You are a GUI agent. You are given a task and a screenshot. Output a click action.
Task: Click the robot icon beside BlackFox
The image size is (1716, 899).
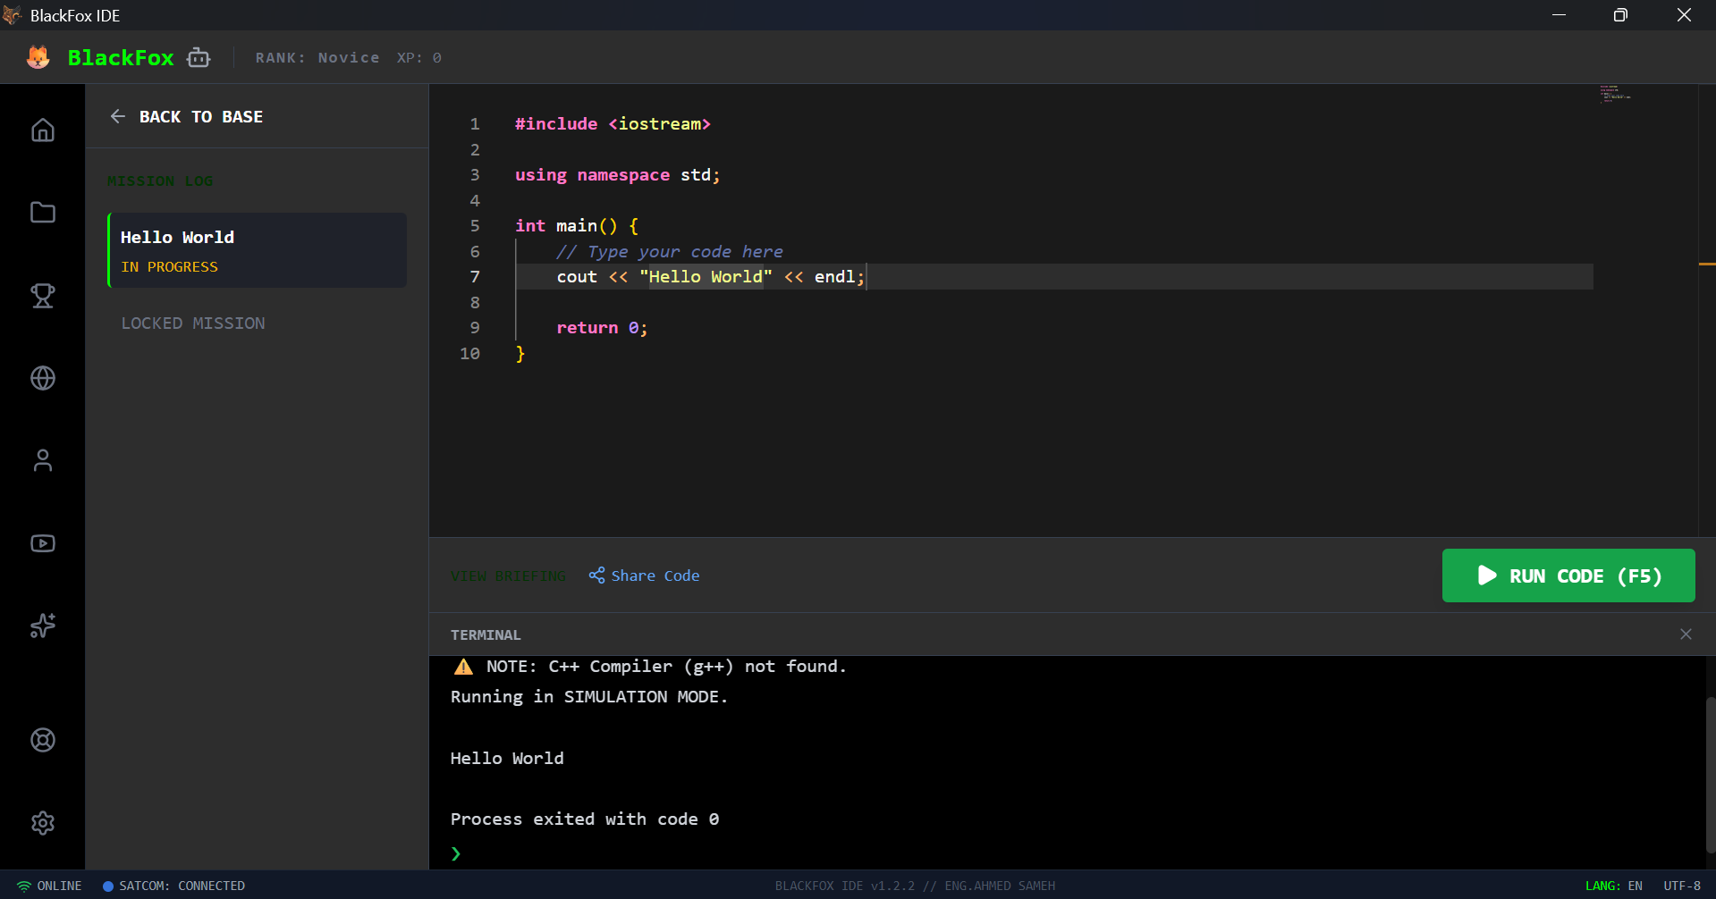coord(199,58)
